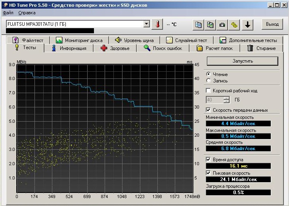The image size is (289, 206).
Task: Switch to Информация tab
Action: (69, 48)
